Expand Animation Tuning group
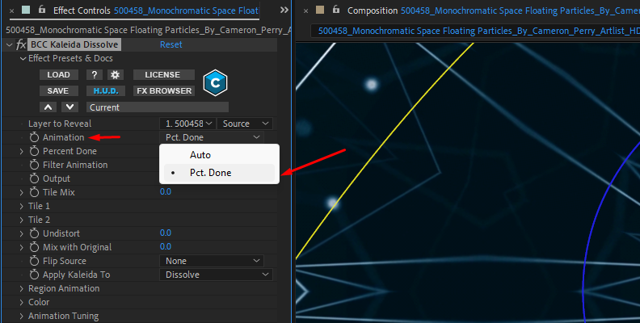640x323 pixels. click(x=22, y=316)
